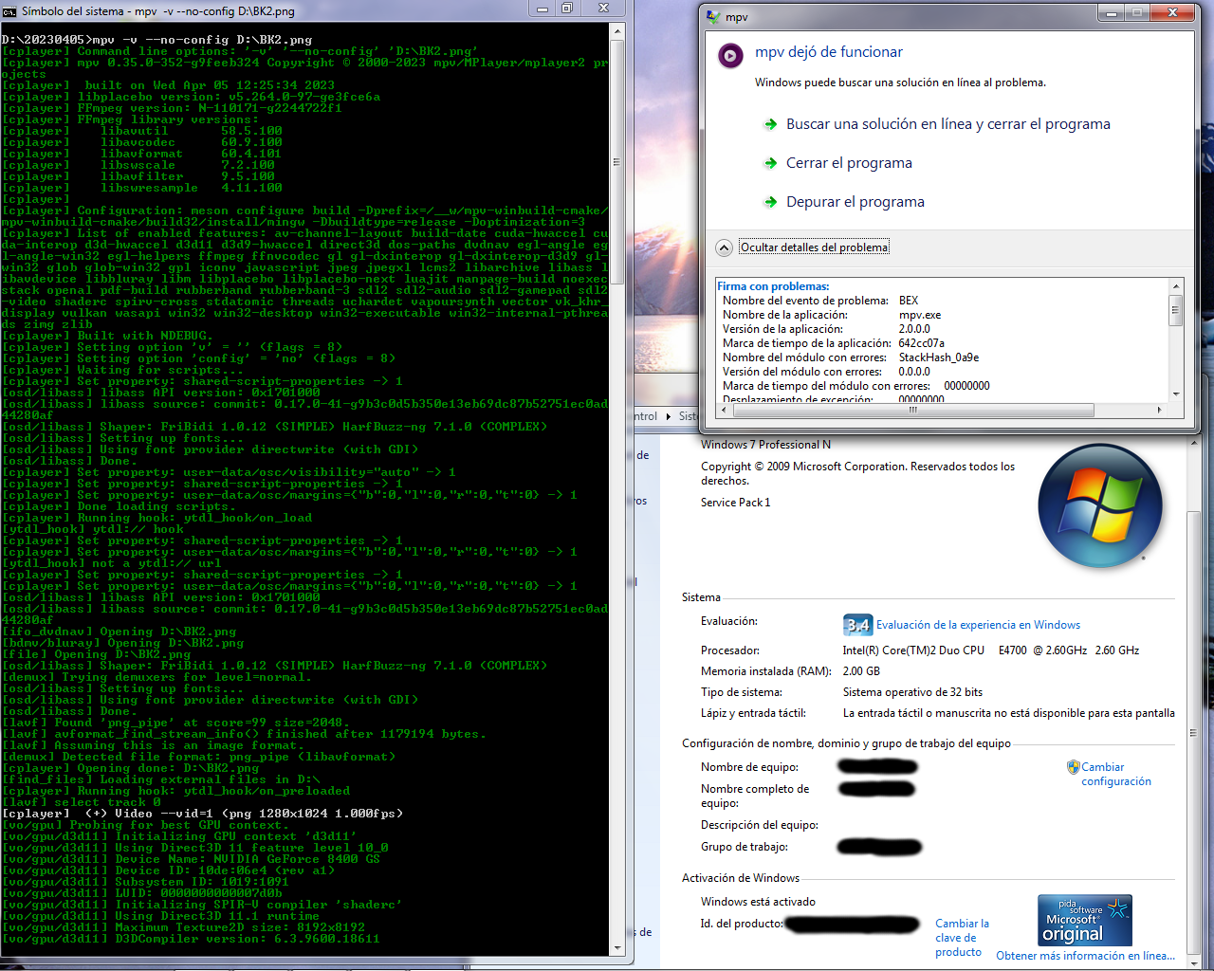The height and width of the screenshot is (971, 1214).
Task: Click the horizontal scrollbar thumb in problem details
Action: point(912,411)
